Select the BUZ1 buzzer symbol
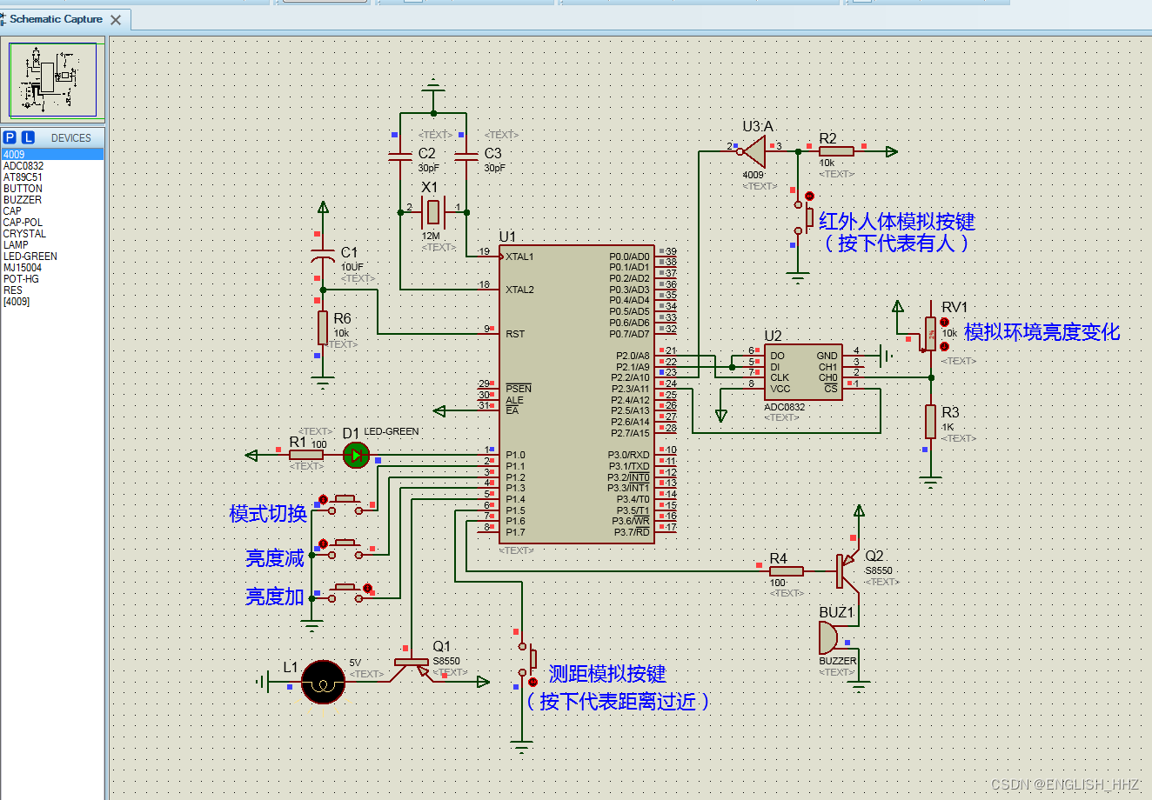 (x=829, y=638)
